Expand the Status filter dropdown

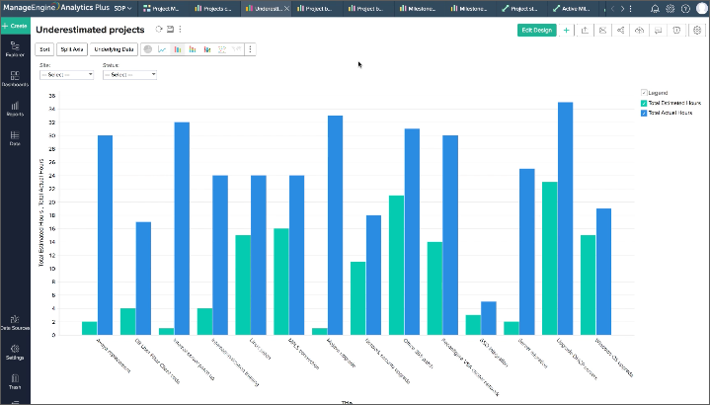point(128,74)
